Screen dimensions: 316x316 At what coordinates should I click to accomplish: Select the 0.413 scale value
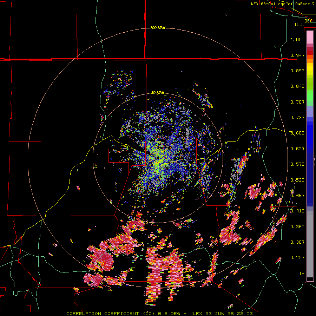297,211
